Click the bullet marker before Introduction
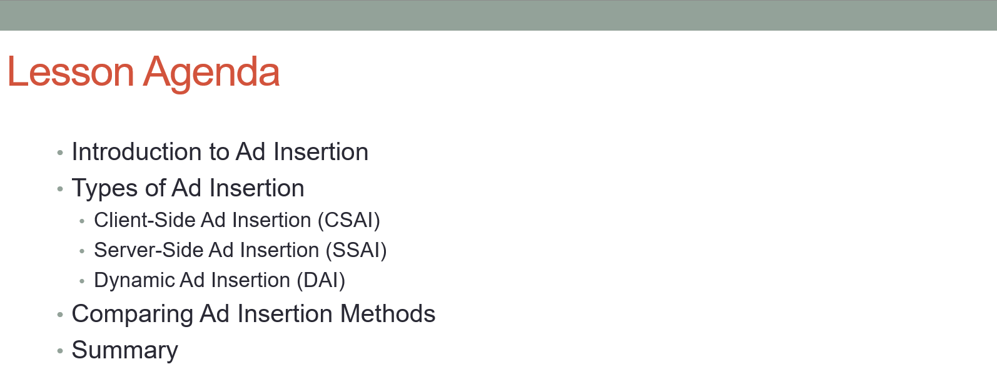 (x=60, y=153)
